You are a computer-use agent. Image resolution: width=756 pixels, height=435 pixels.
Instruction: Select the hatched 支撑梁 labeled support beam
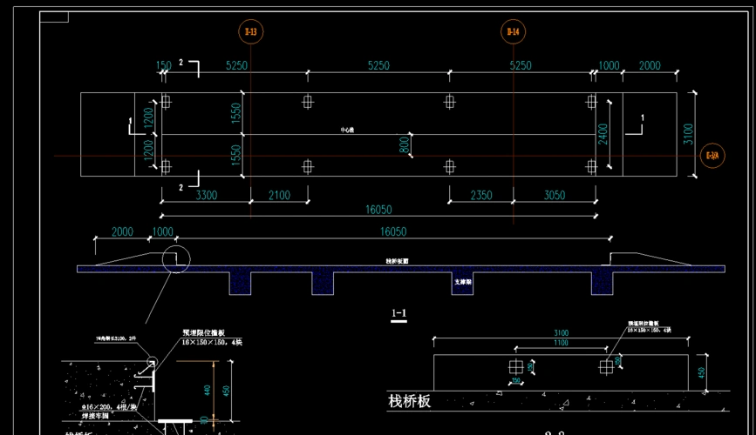click(x=462, y=282)
